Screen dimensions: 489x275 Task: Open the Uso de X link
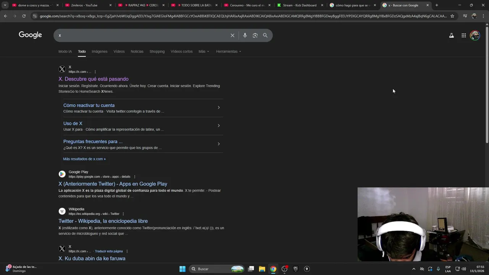coord(73,123)
